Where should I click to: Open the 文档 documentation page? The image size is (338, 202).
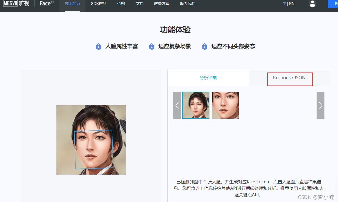point(139,4)
